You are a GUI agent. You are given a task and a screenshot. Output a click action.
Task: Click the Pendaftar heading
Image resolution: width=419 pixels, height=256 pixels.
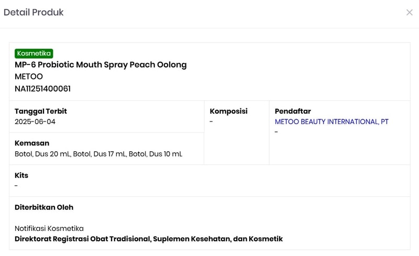[x=293, y=112]
